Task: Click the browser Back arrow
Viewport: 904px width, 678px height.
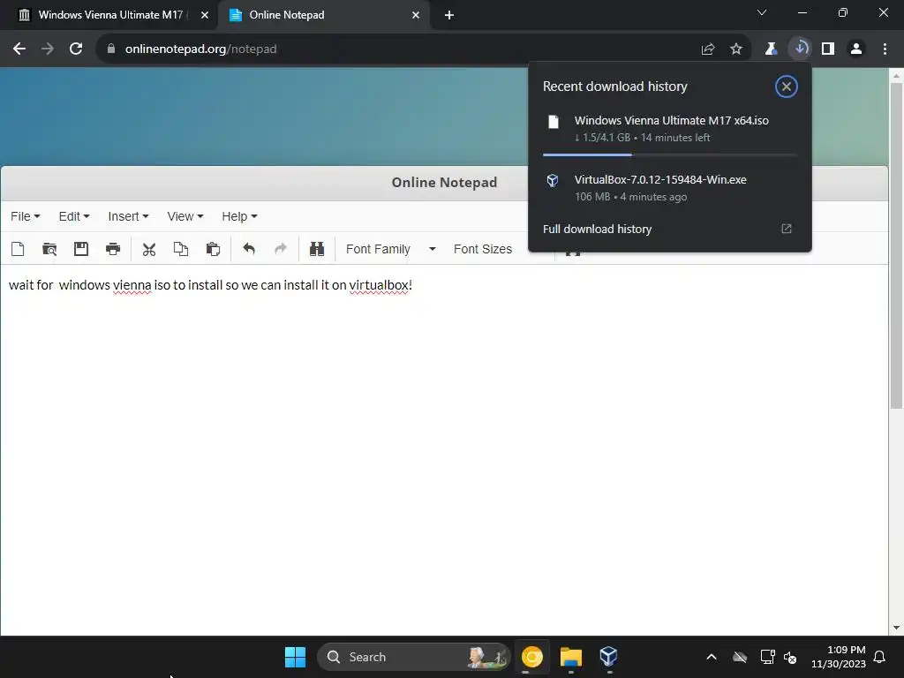Action: (19, 49)
